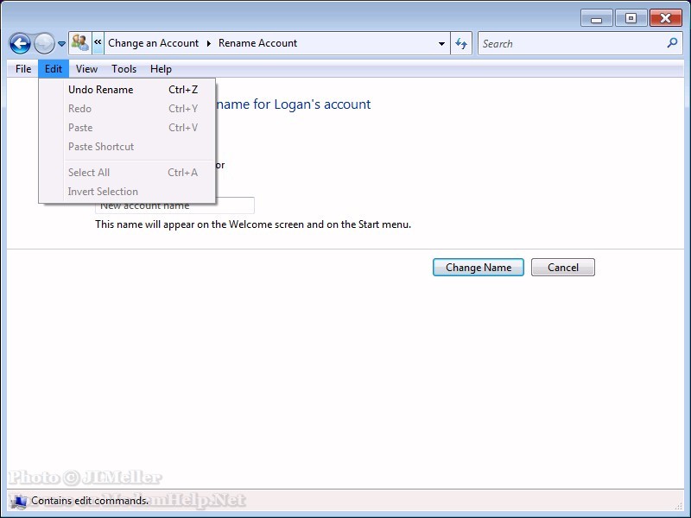Click 'Contains edit commands.' status text
691x518 pixels.
(x=90, y=501)
